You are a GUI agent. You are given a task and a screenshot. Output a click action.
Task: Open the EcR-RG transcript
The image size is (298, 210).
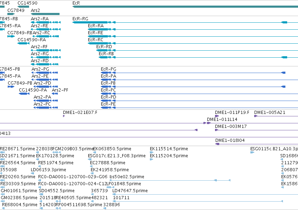pyautogui.click(x=81, y=19)
